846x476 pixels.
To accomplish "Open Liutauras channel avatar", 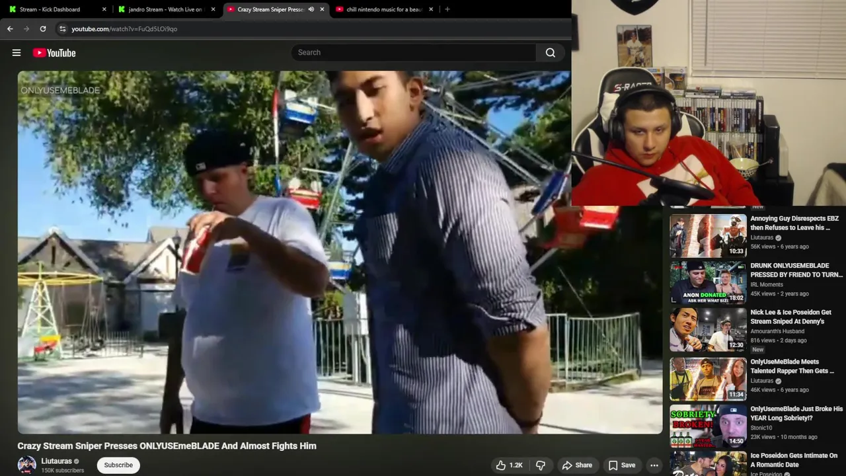I will tap(27, 465).
